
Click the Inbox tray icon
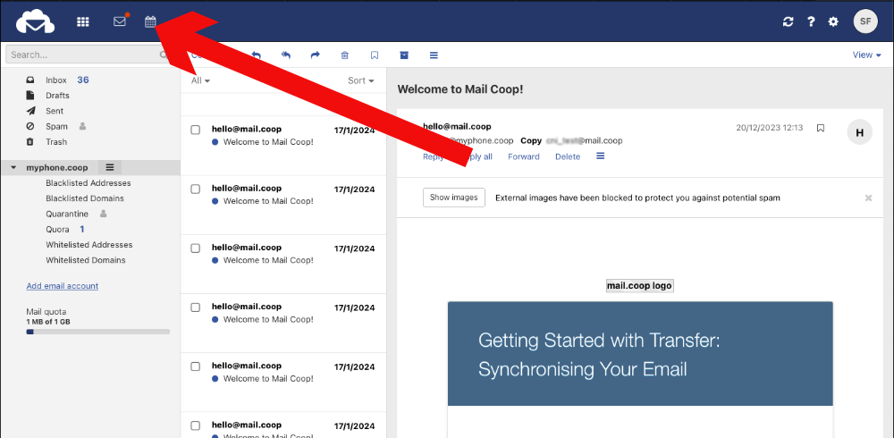coord(30,80)
